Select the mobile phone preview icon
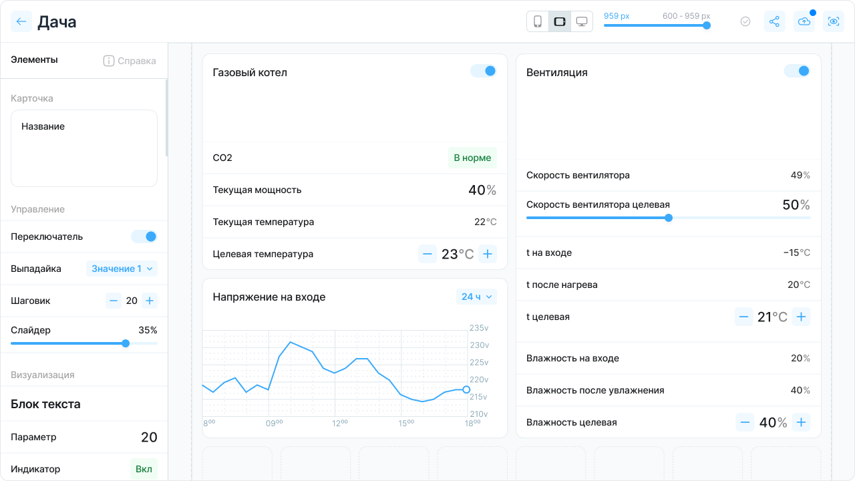 pyautogui.click(x=538, y=21)
